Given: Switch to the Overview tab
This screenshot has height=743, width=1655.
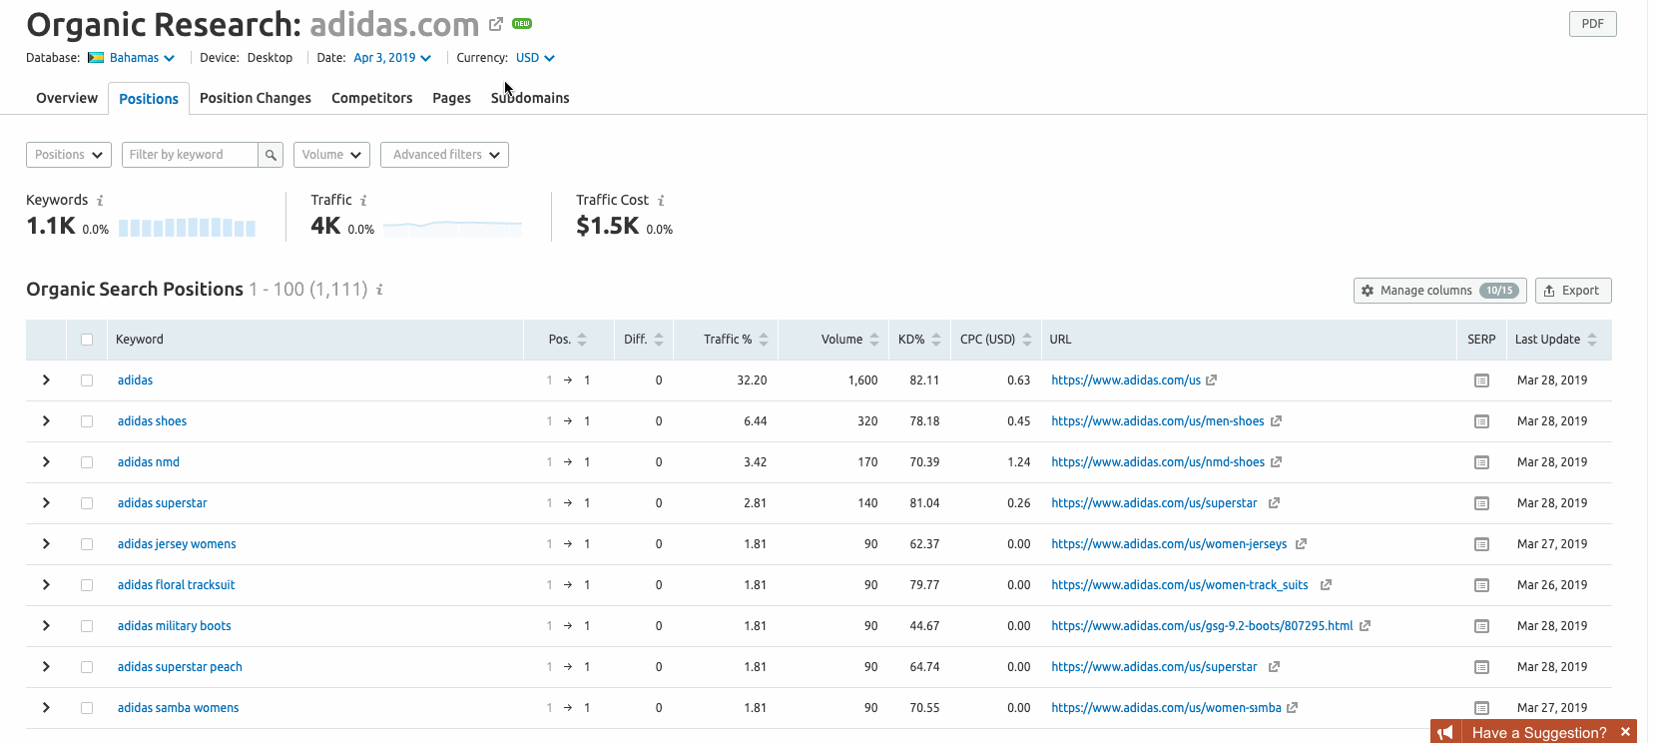Looking at the screenshot, I should tap(67, 98).
